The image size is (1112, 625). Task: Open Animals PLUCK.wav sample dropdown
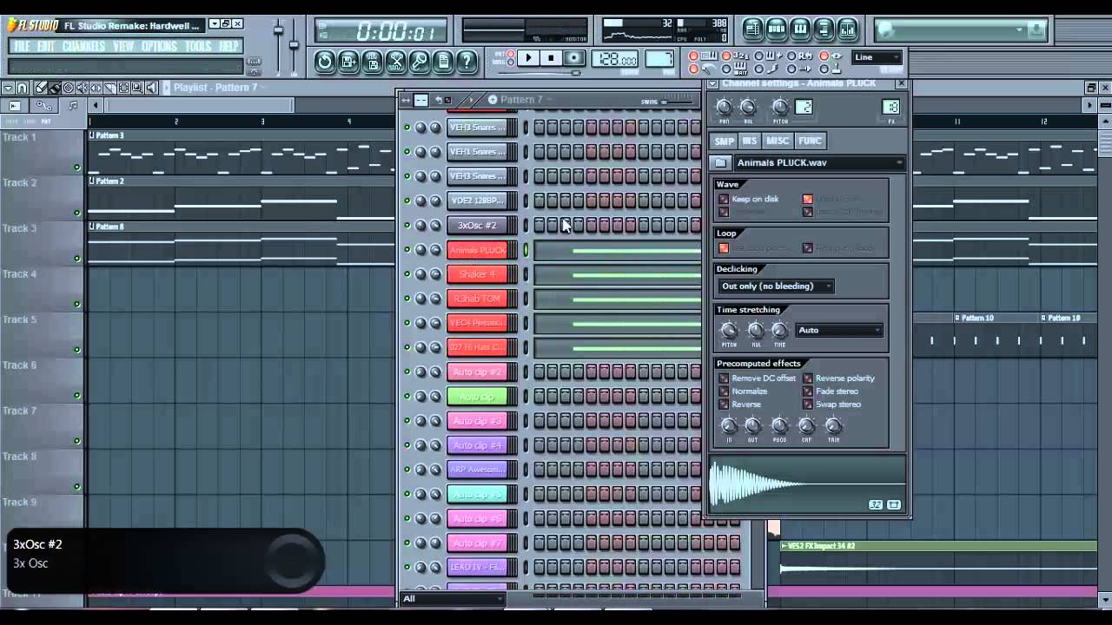819,162
